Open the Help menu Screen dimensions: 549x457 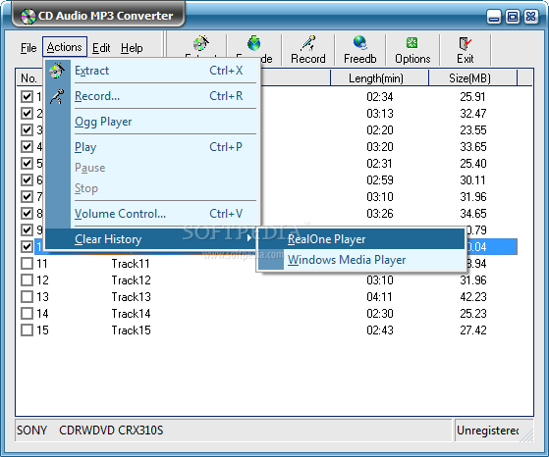pyautogui.click(x=132, y=47)
